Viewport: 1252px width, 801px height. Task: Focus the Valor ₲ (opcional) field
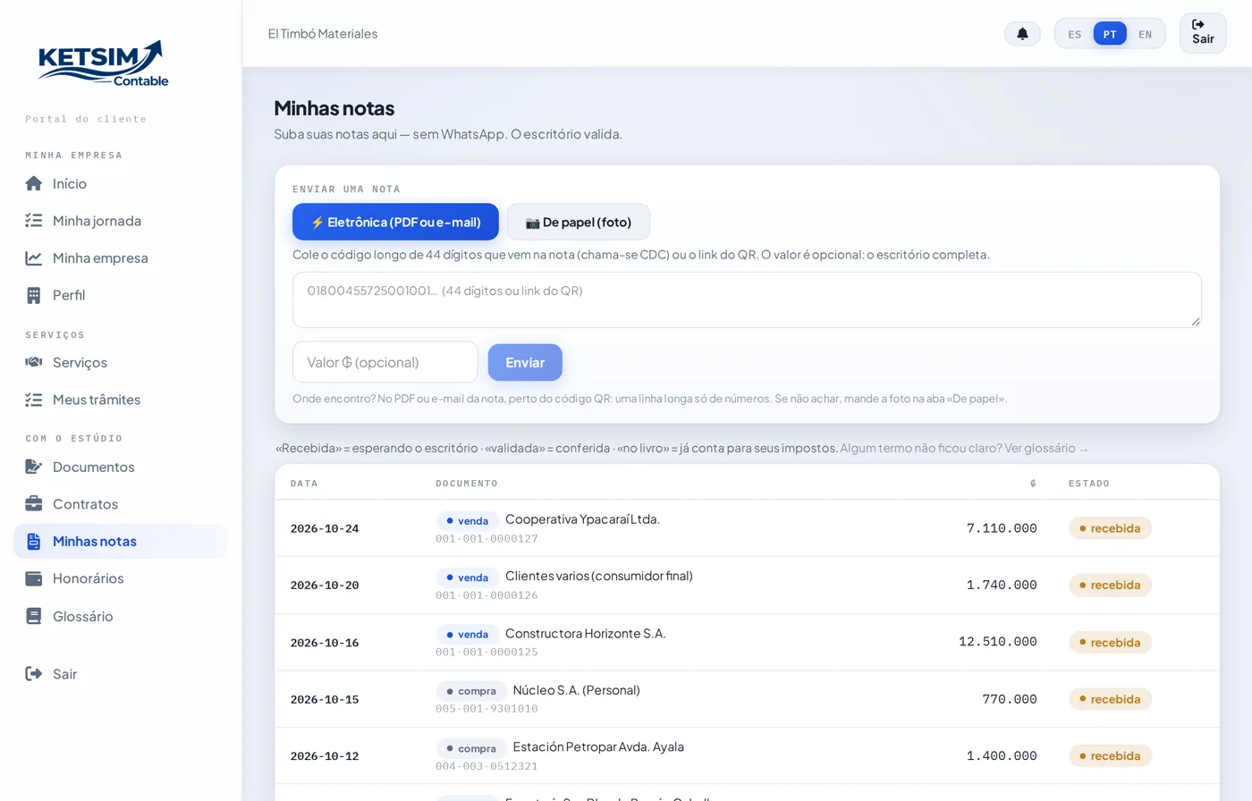click(385, 362)
